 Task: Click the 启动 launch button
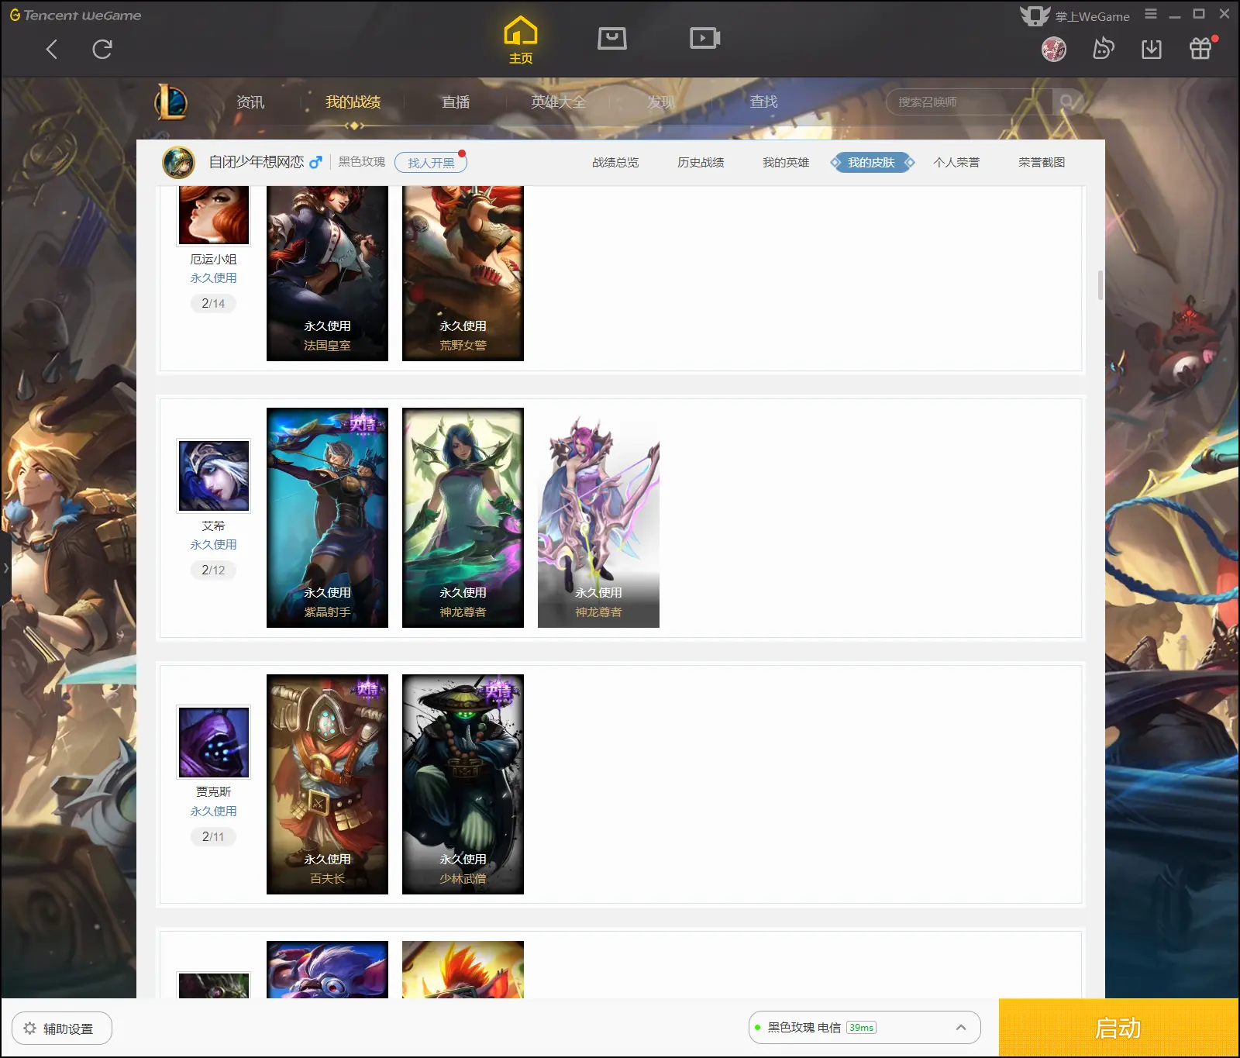pos(1118,1028)
